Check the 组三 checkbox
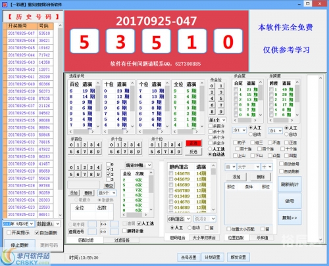Image resolution: width=329 pixels, height=266 pixels. [253, 143]
